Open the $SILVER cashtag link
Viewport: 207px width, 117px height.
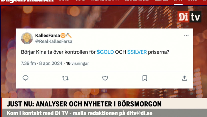pyautogui.click(x=137, y=52)
